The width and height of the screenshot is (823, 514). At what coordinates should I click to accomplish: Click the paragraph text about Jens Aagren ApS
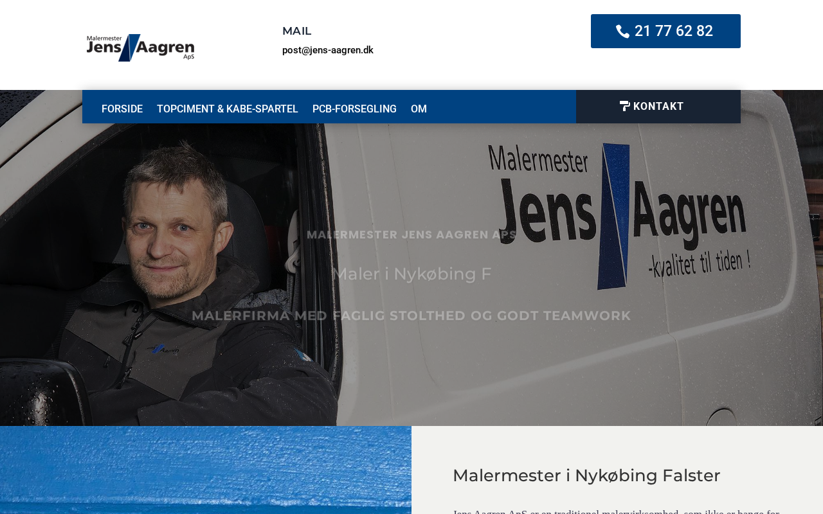pos(616,511)
